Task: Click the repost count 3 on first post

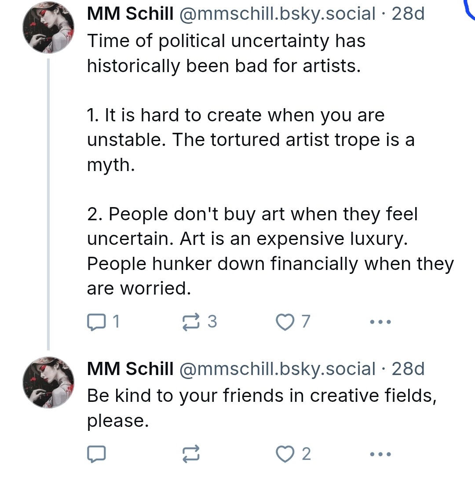Action: tap(212, 322)
